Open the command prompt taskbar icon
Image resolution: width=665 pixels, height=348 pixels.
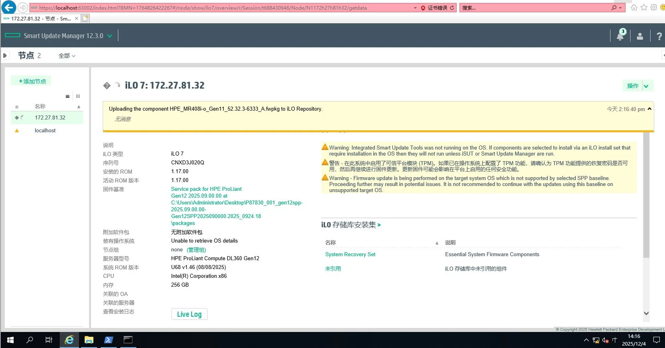(x=128, y=340)
